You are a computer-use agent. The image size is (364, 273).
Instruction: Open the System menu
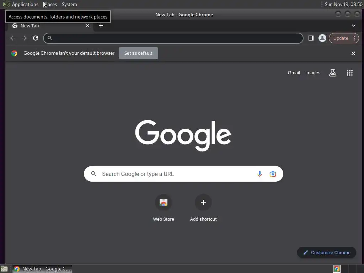click(x=69, y=4)
